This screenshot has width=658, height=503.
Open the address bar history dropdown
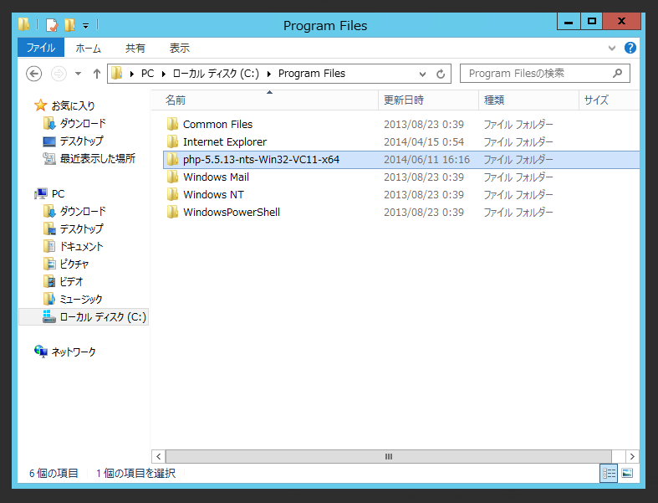pos(422,74)
